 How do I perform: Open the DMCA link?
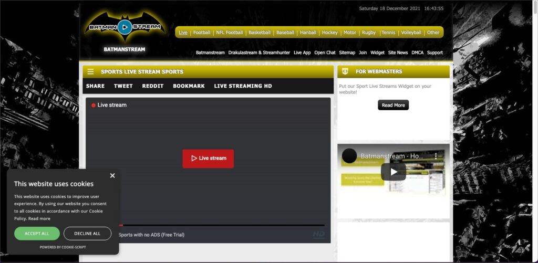coord(418,53)
